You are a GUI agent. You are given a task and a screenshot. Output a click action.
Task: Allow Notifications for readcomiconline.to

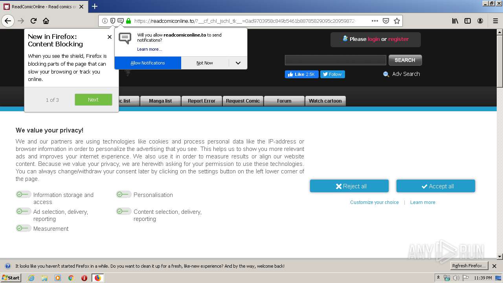coord(148,63)
